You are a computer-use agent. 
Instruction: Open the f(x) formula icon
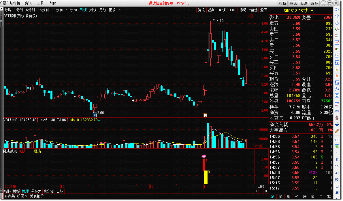[x=337, y=89]
